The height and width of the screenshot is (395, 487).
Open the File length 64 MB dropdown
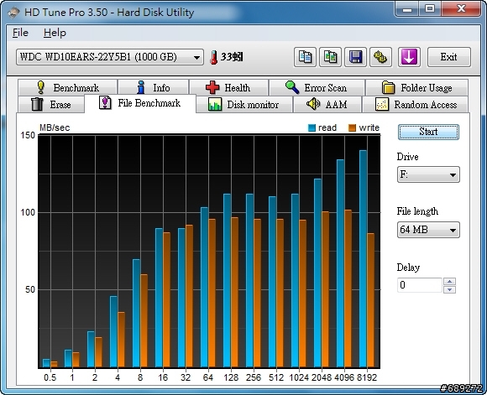[428, 230]
